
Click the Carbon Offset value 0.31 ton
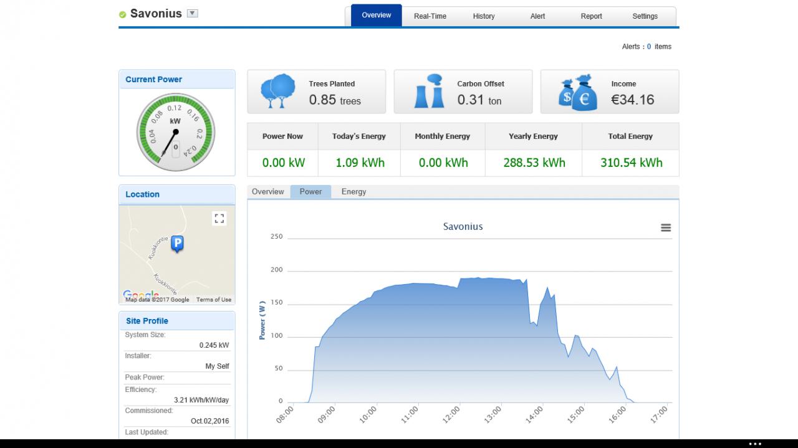(x=479, y=100)
